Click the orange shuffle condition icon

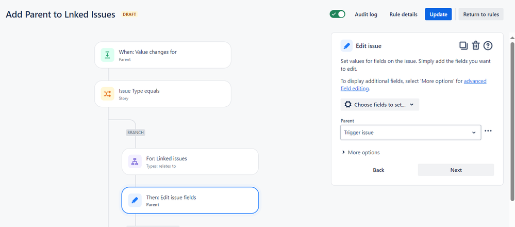pyautogui.click(x=107, y=94)
